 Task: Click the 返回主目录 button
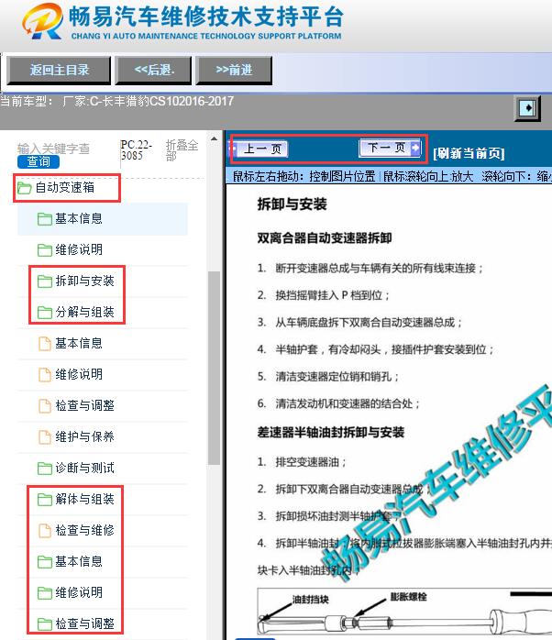(x=59, y=71)
